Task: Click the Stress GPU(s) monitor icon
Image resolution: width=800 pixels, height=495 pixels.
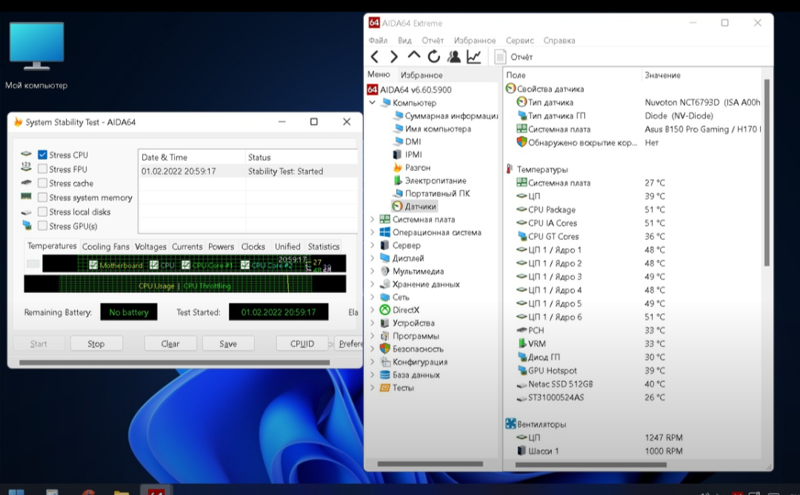Action: click(27, 226)
